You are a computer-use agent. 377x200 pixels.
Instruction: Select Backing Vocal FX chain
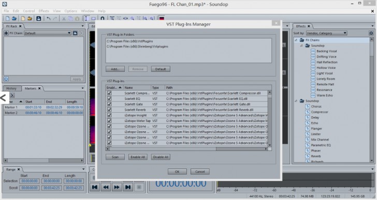point(326,51)
